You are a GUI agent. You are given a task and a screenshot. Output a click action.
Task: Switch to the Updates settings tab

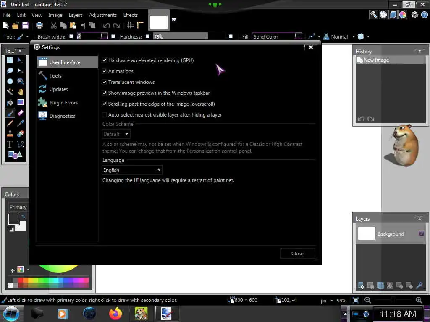pos(67,89)
